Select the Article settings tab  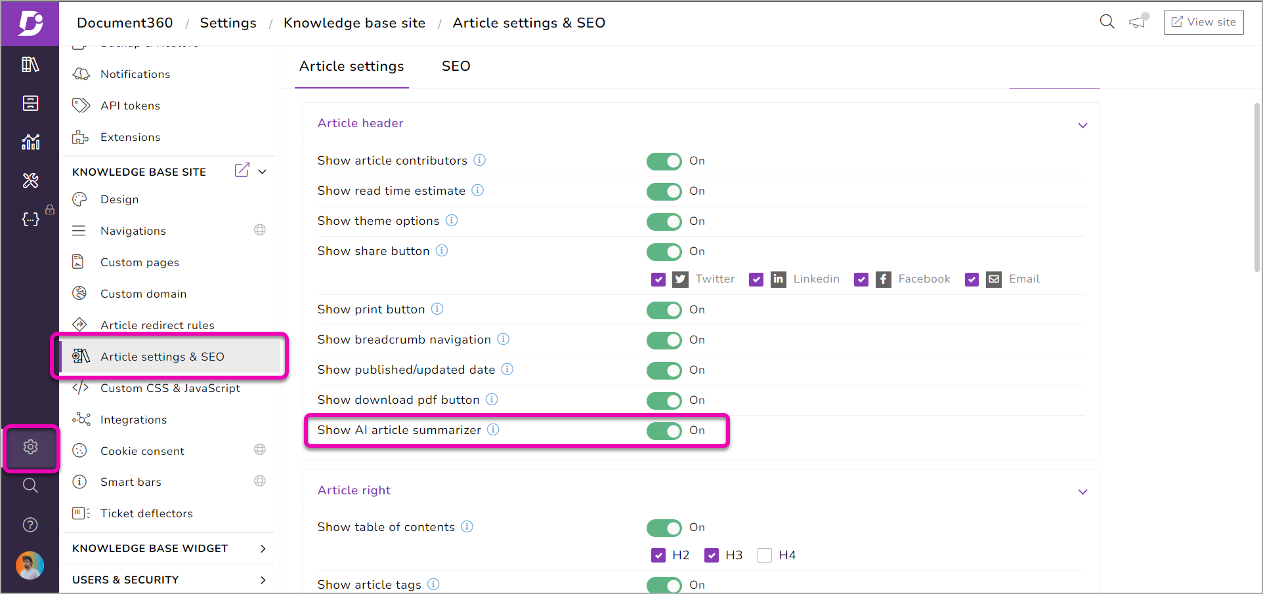point(352,66)
